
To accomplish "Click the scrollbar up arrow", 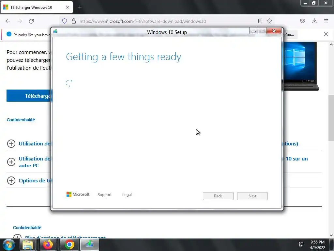I will [x=331, y=44].
